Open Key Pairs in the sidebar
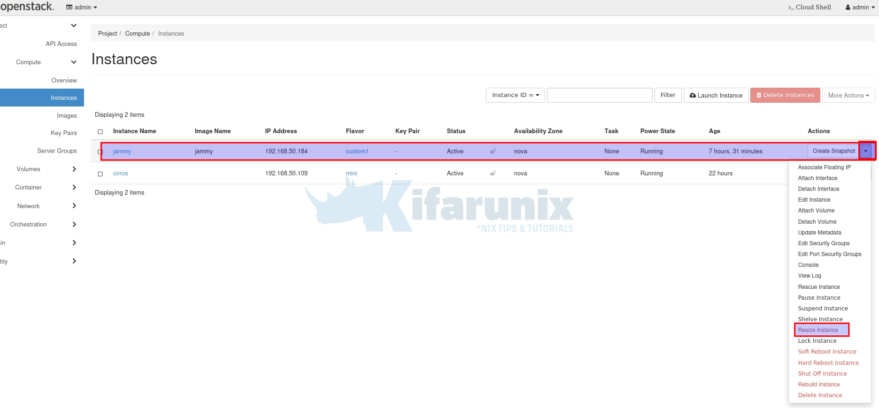 click(63, 133)
